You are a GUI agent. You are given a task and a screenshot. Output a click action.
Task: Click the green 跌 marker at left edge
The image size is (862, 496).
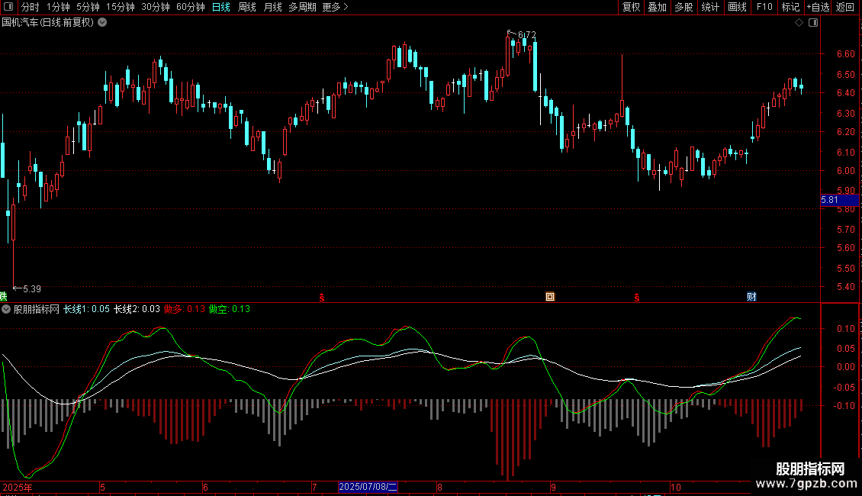click(3, 296)
